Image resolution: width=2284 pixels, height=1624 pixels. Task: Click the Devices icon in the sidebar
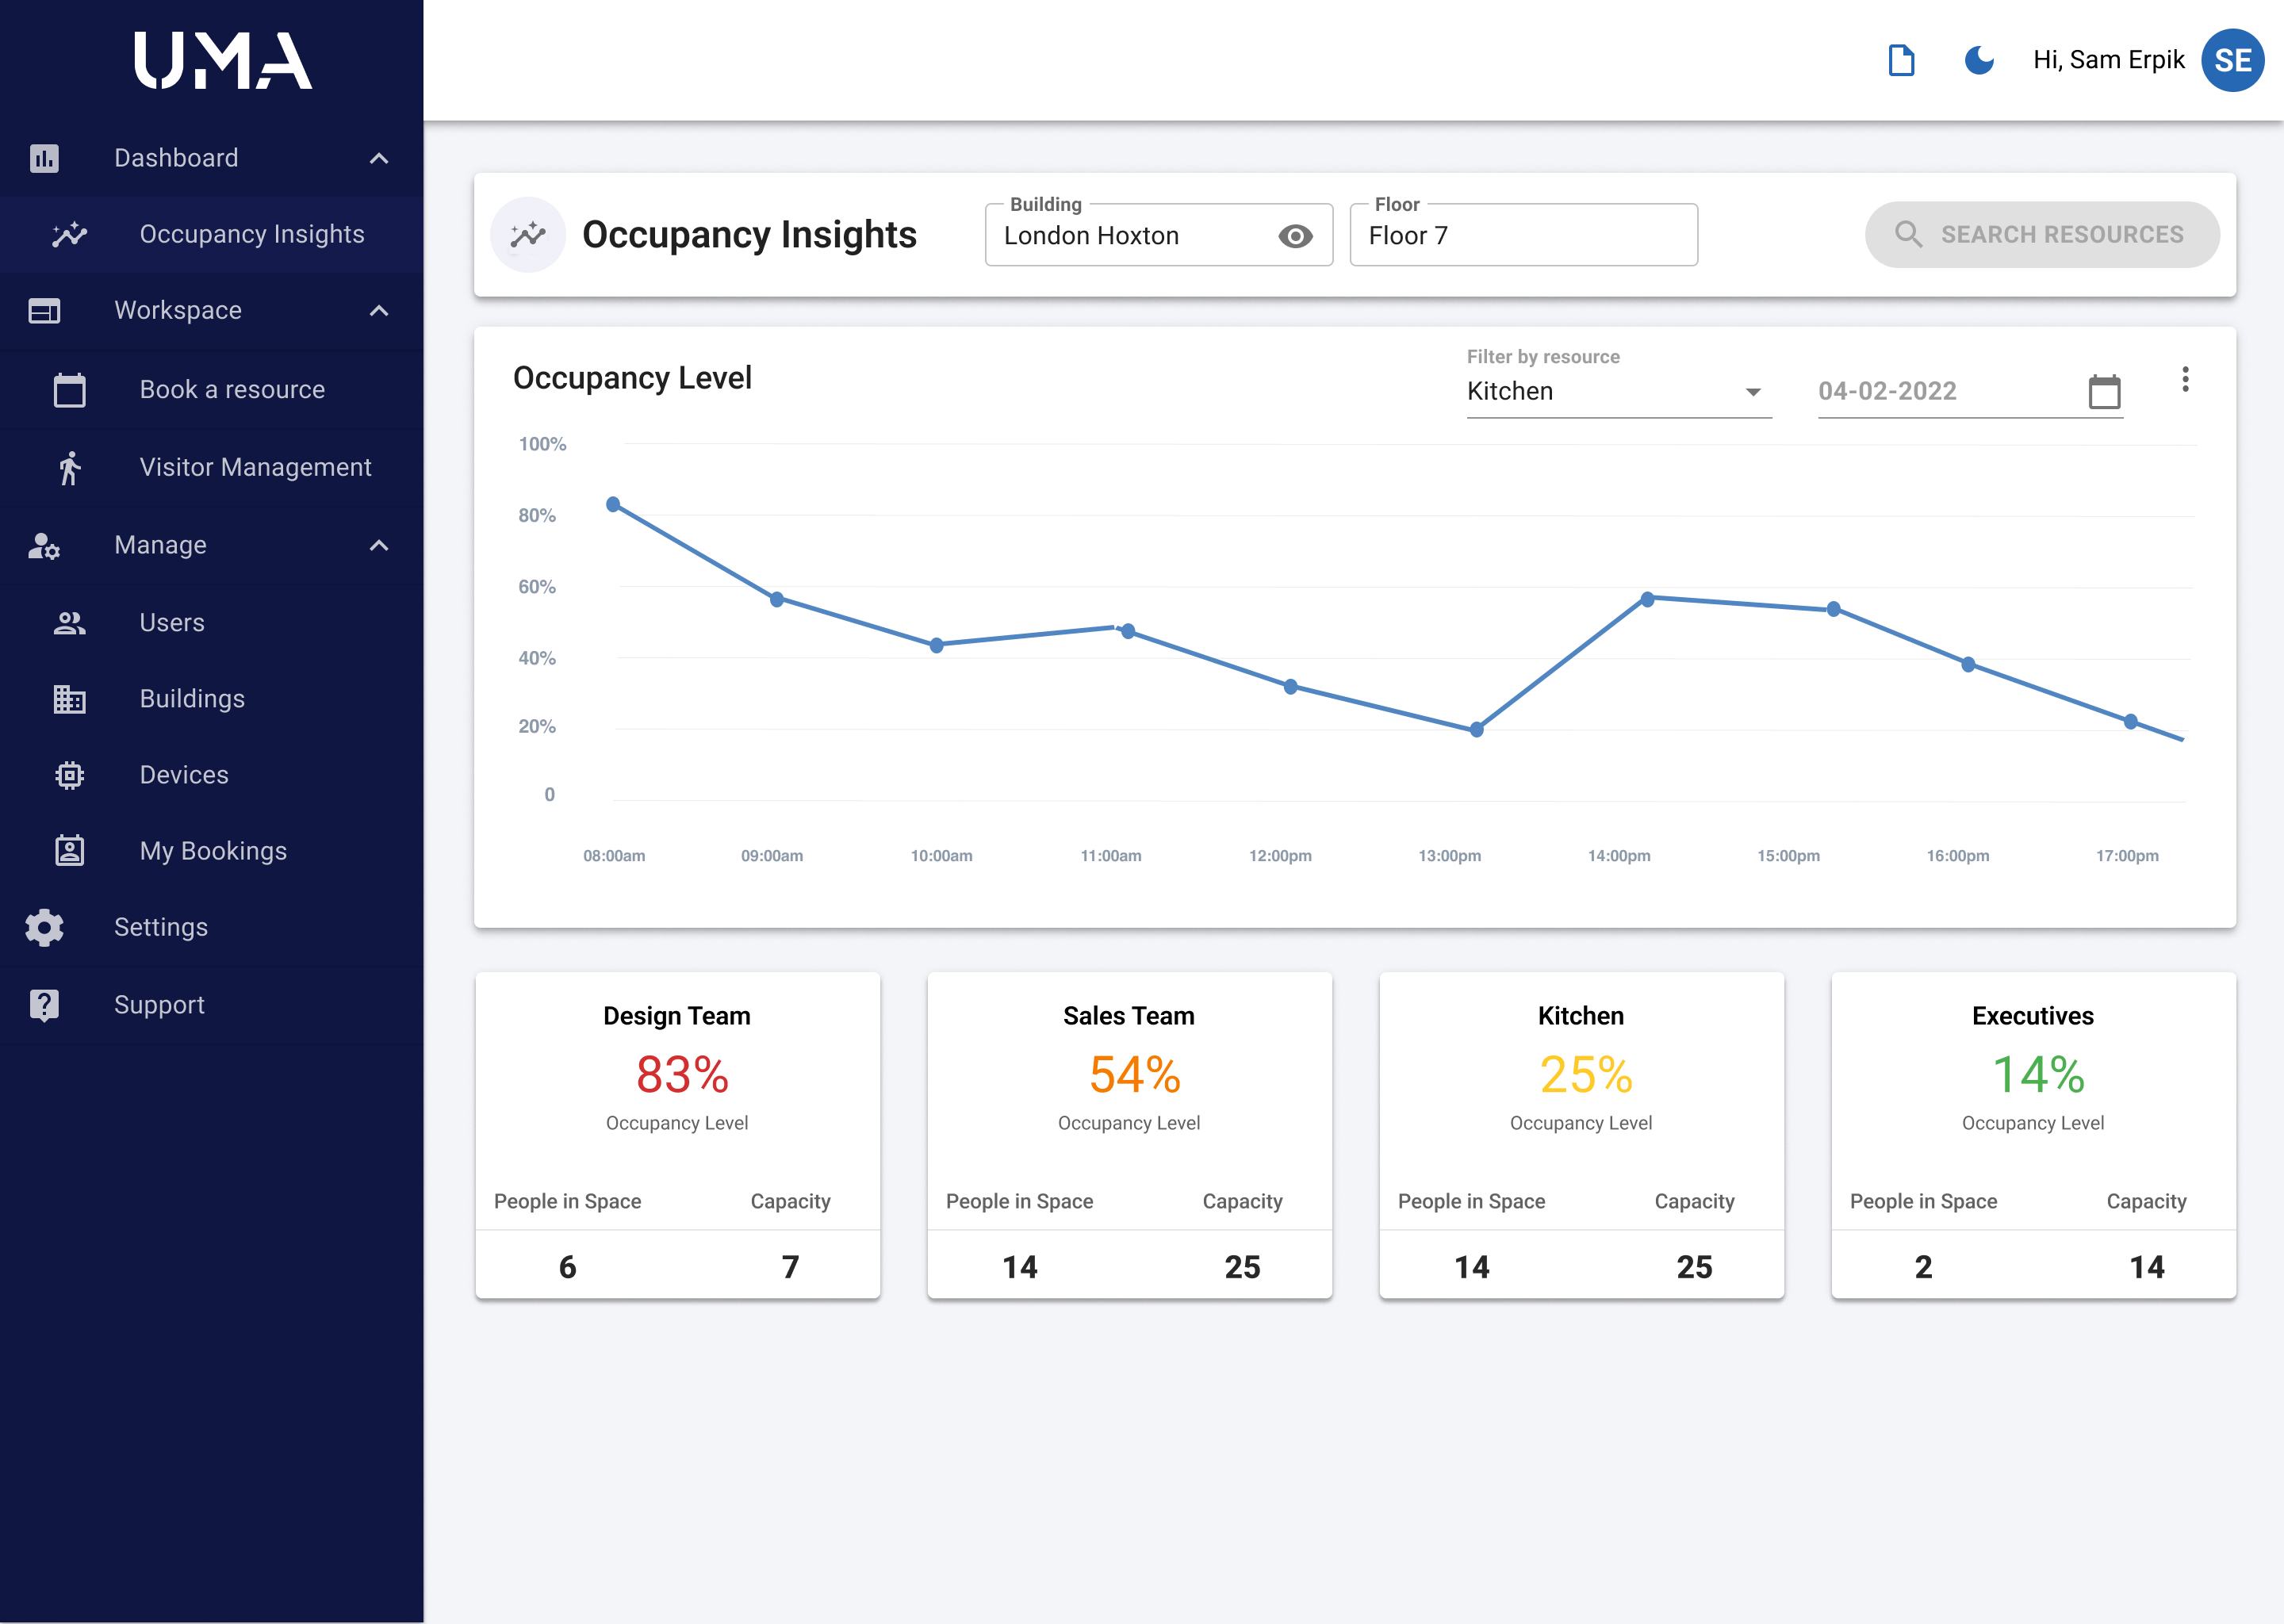68,775
